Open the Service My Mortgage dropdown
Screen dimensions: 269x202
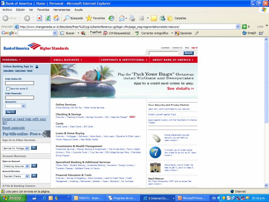coord(27,148)
